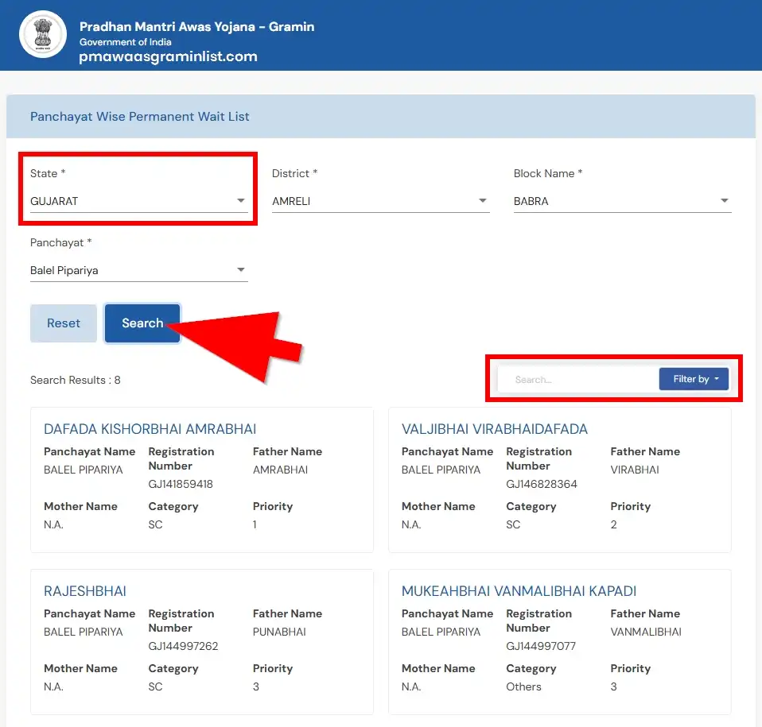Viewport: 762px width, 727px height.
Task: Click priority value 1 in DAFADA card
Action: click(255, 524)
